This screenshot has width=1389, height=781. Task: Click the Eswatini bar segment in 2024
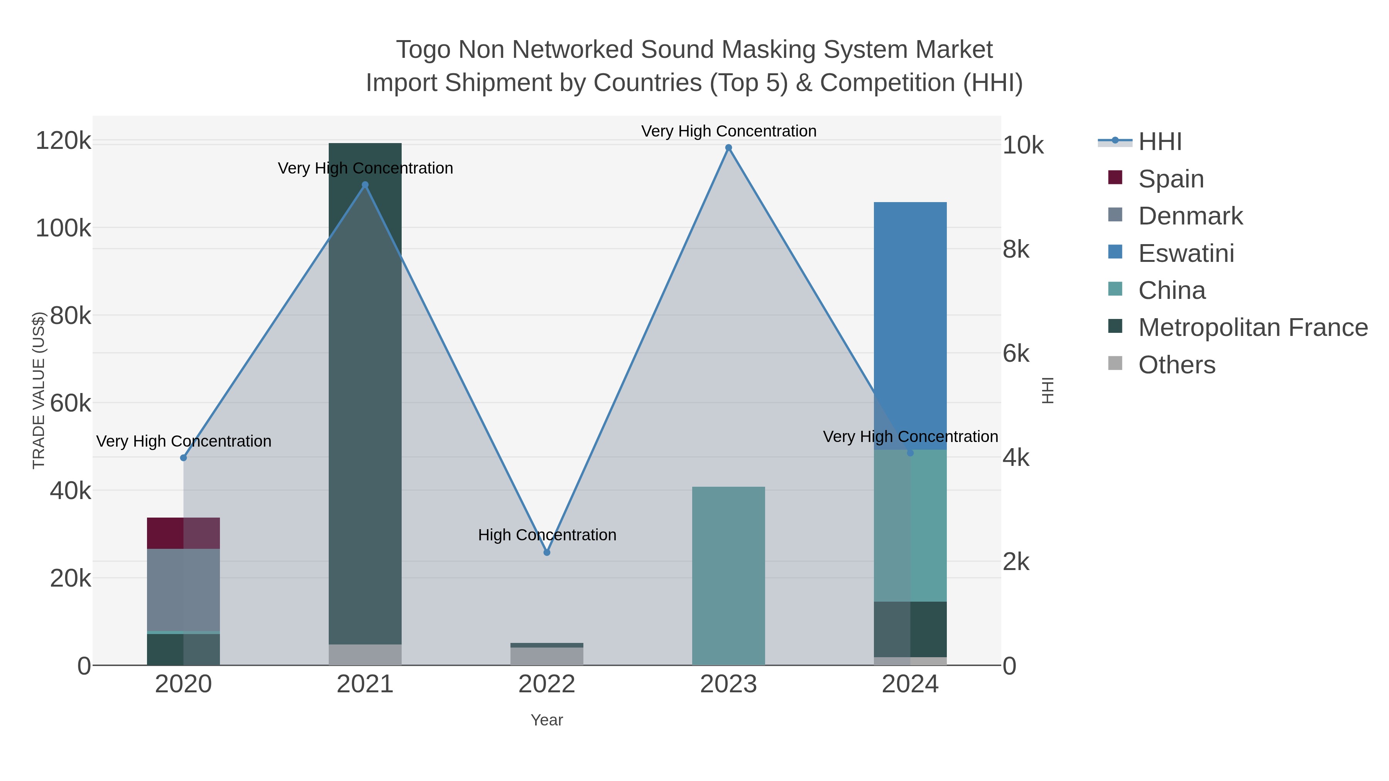tap(910, 326)
